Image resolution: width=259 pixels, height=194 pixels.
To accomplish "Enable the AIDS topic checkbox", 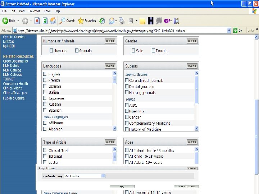I will [127, 105].
